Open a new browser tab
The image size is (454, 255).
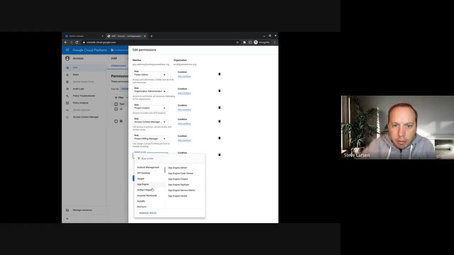(x=151, y=36)
